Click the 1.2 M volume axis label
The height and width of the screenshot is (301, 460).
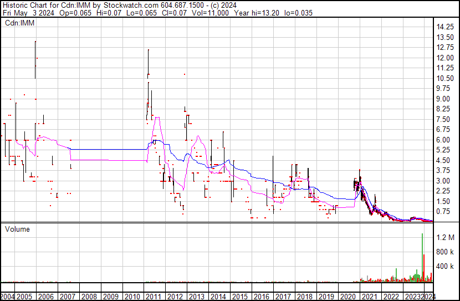coord(446,238)
